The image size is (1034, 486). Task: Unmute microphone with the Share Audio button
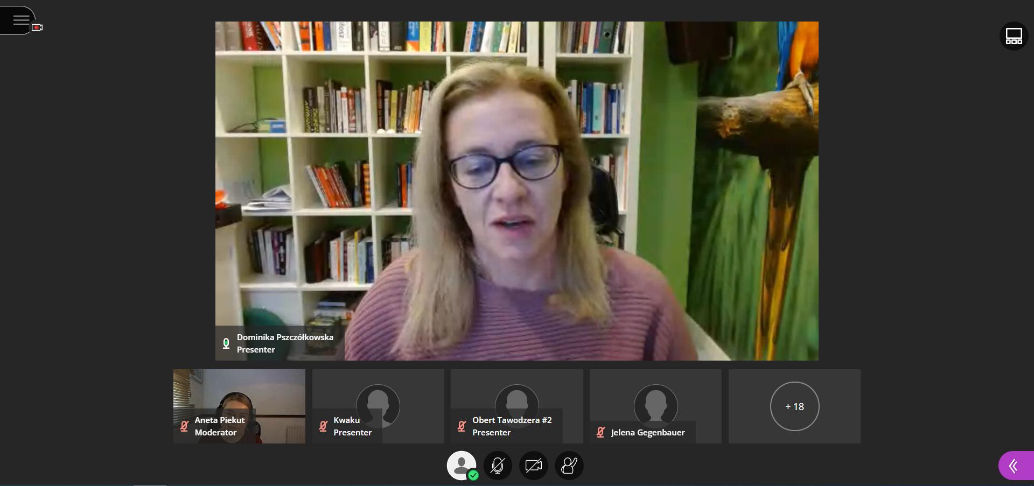(x=498, y=466)
